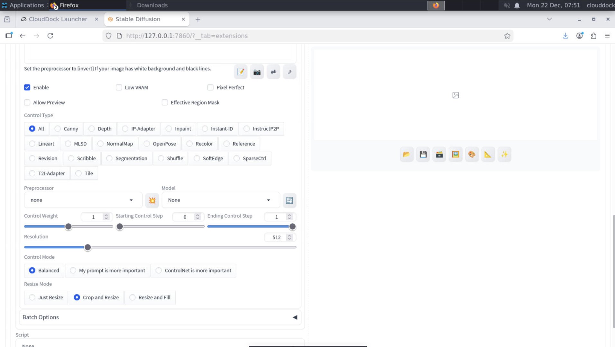
Task: Enable the Pixel Perfect checkbox
Action: point(210,87)
